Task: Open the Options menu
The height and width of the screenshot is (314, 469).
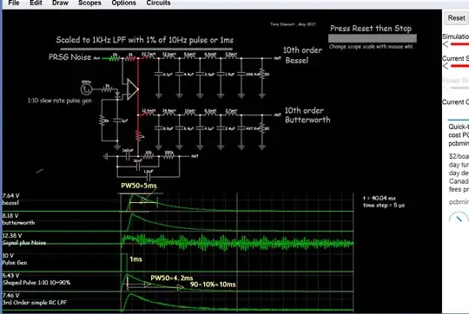Action: (124, 3)
